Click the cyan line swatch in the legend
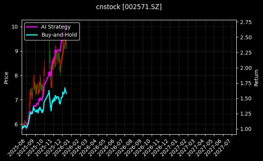The width and height of the screenshot is (263, 161). coord(32,35)
